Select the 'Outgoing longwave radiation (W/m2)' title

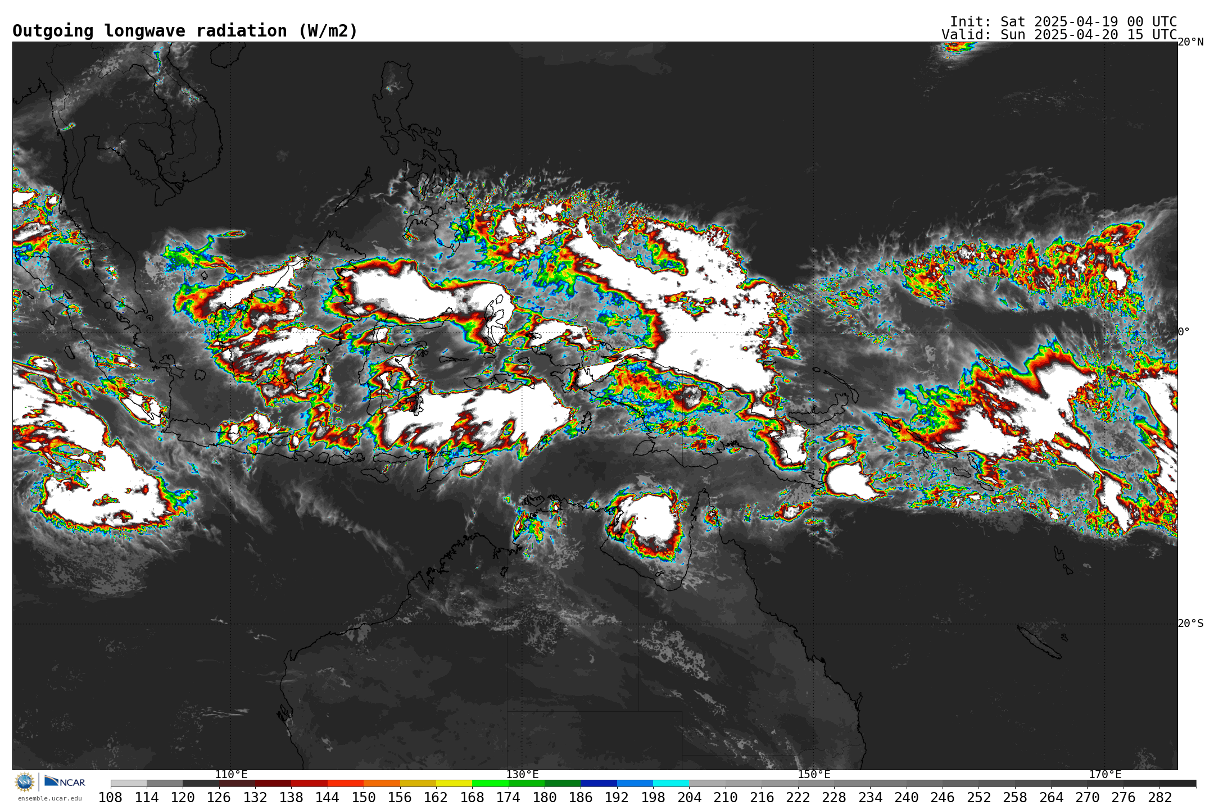185,31
